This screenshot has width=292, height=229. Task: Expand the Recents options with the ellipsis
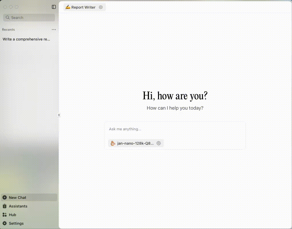[x=54, y=30]
